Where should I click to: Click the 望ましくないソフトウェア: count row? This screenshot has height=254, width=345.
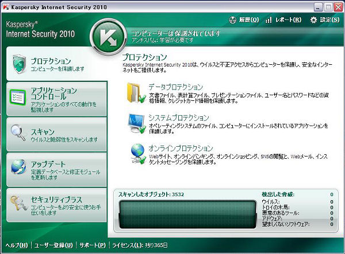click(x=297, y=224)
